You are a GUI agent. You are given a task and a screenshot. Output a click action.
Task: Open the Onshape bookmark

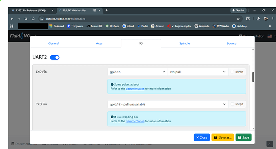click(112, 26)
